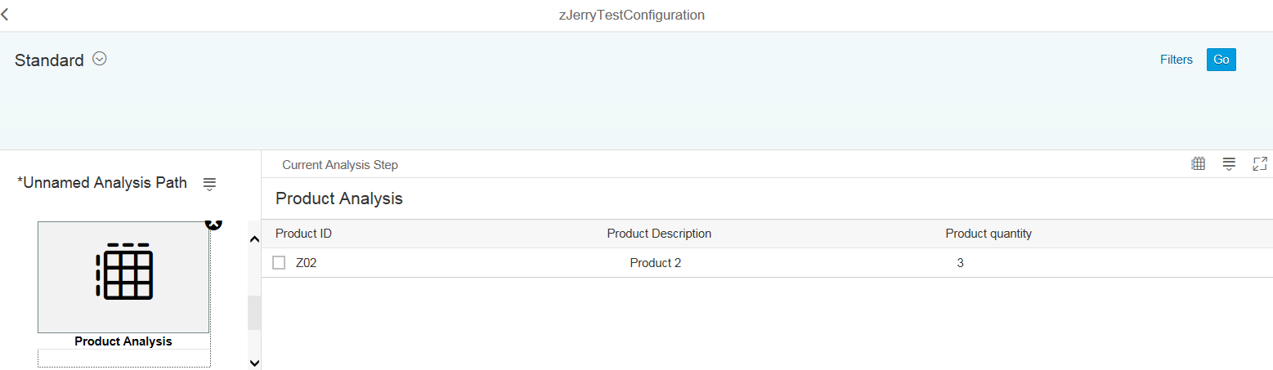
Task: Click the scrollbar thumb beside step list
Action: pyautogui.click(x=254, y=313)
